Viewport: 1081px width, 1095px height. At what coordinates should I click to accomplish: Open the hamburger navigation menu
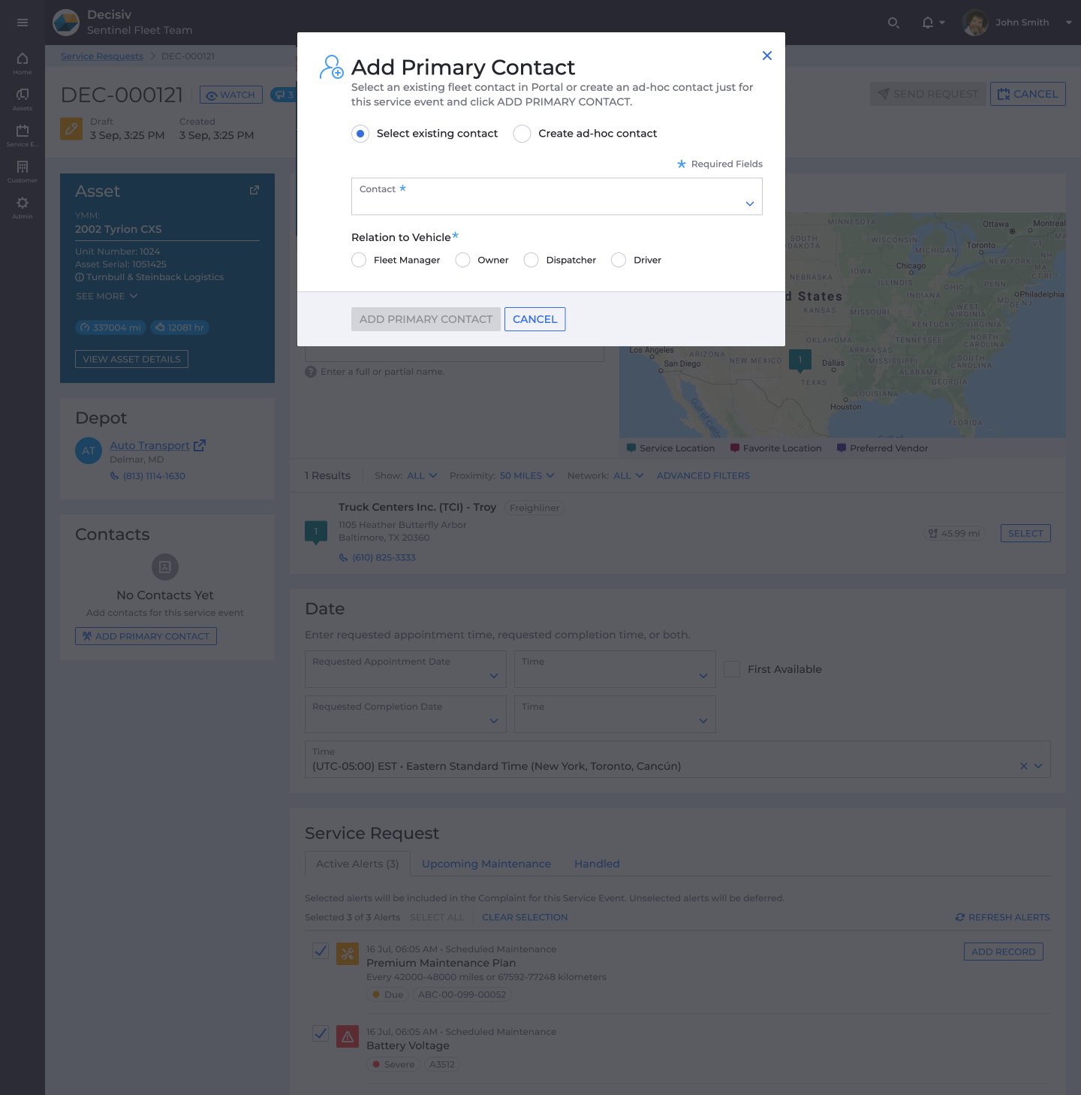click(x=22, y=22)
